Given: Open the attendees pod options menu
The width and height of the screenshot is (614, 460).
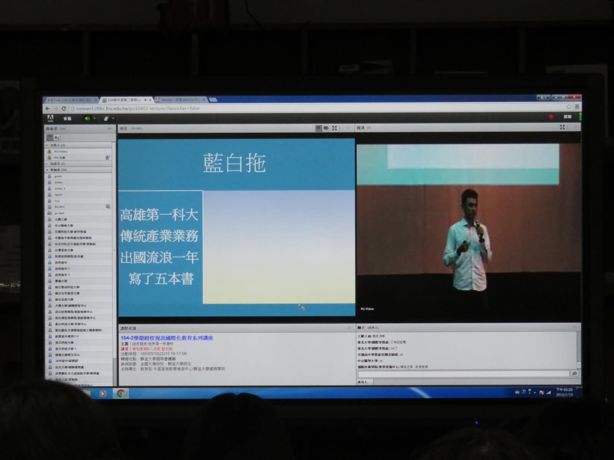Looking at the screenshot, I should 110,129.
